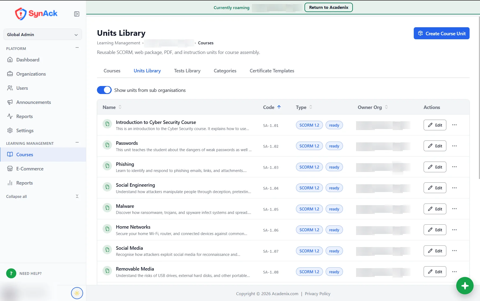
Task: Open more actions for the Malware unit
Action: (x=454, y=209)
